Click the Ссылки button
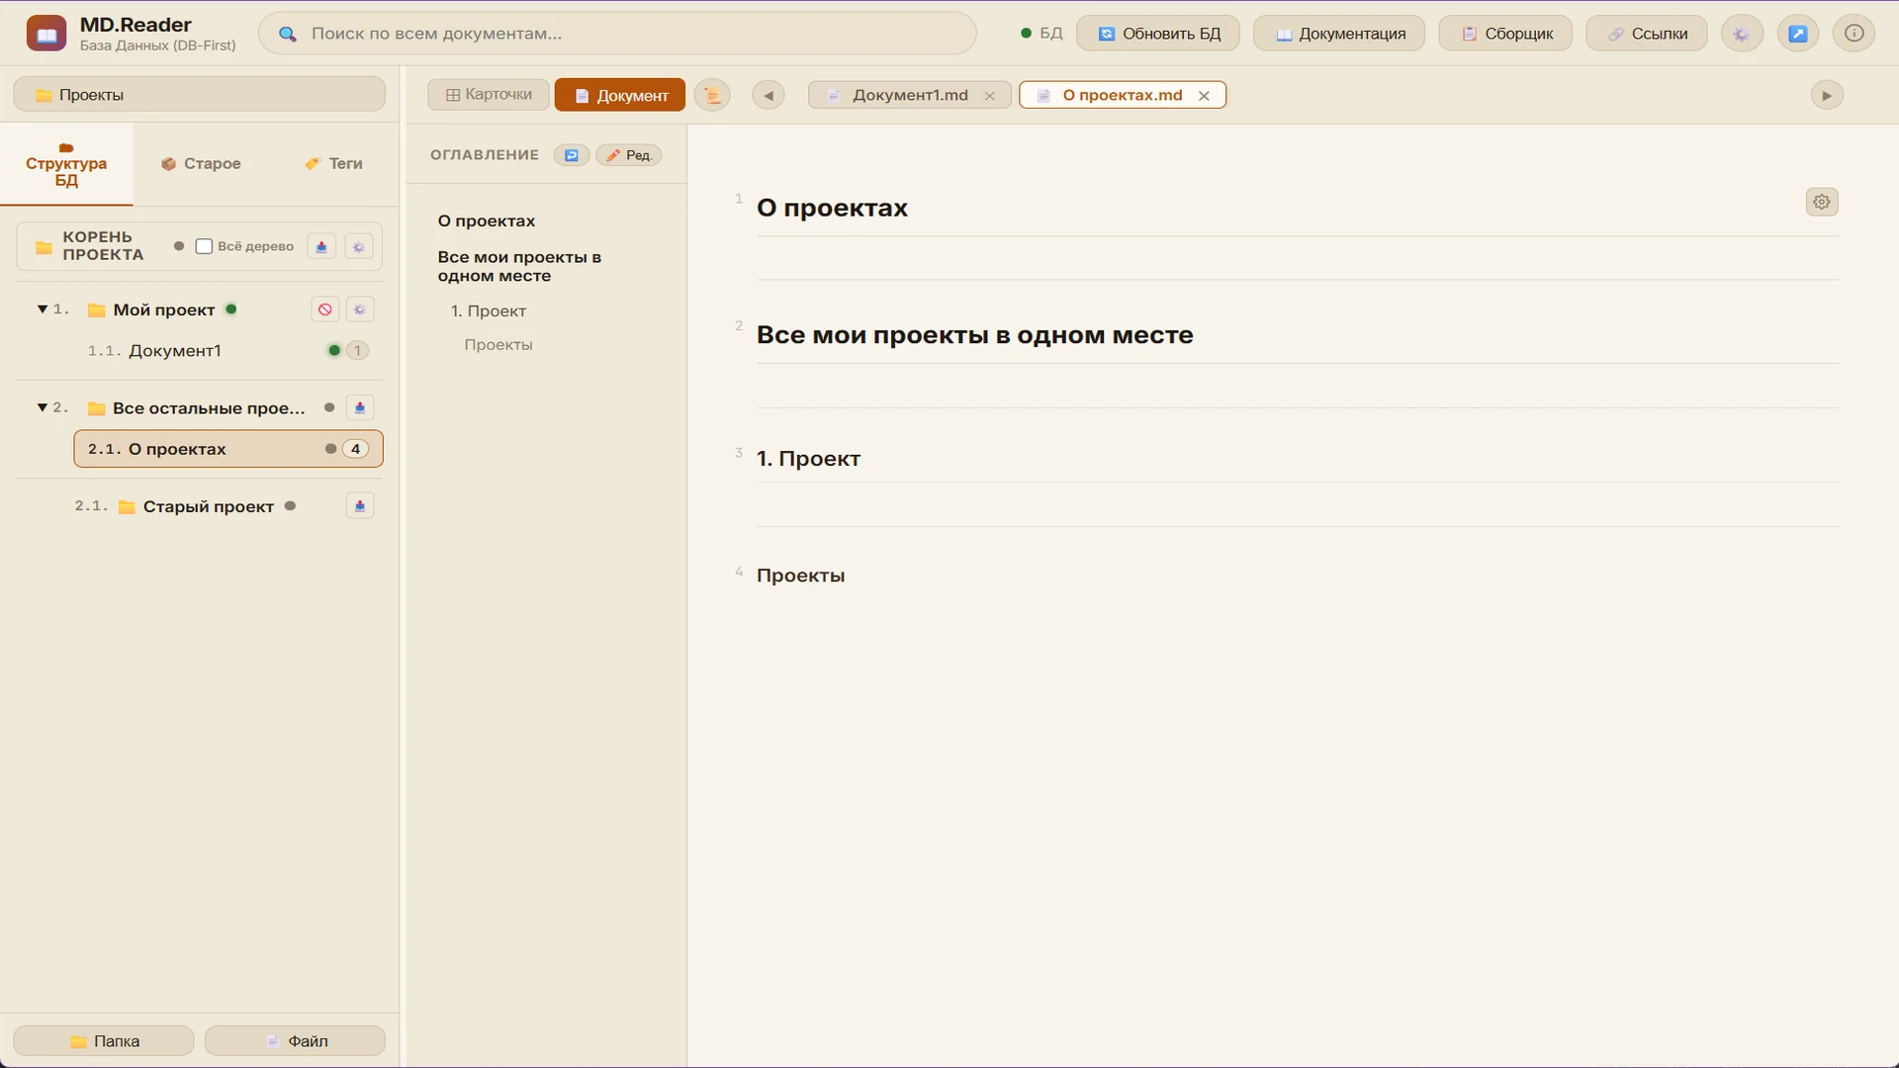 pos(1647,34)
